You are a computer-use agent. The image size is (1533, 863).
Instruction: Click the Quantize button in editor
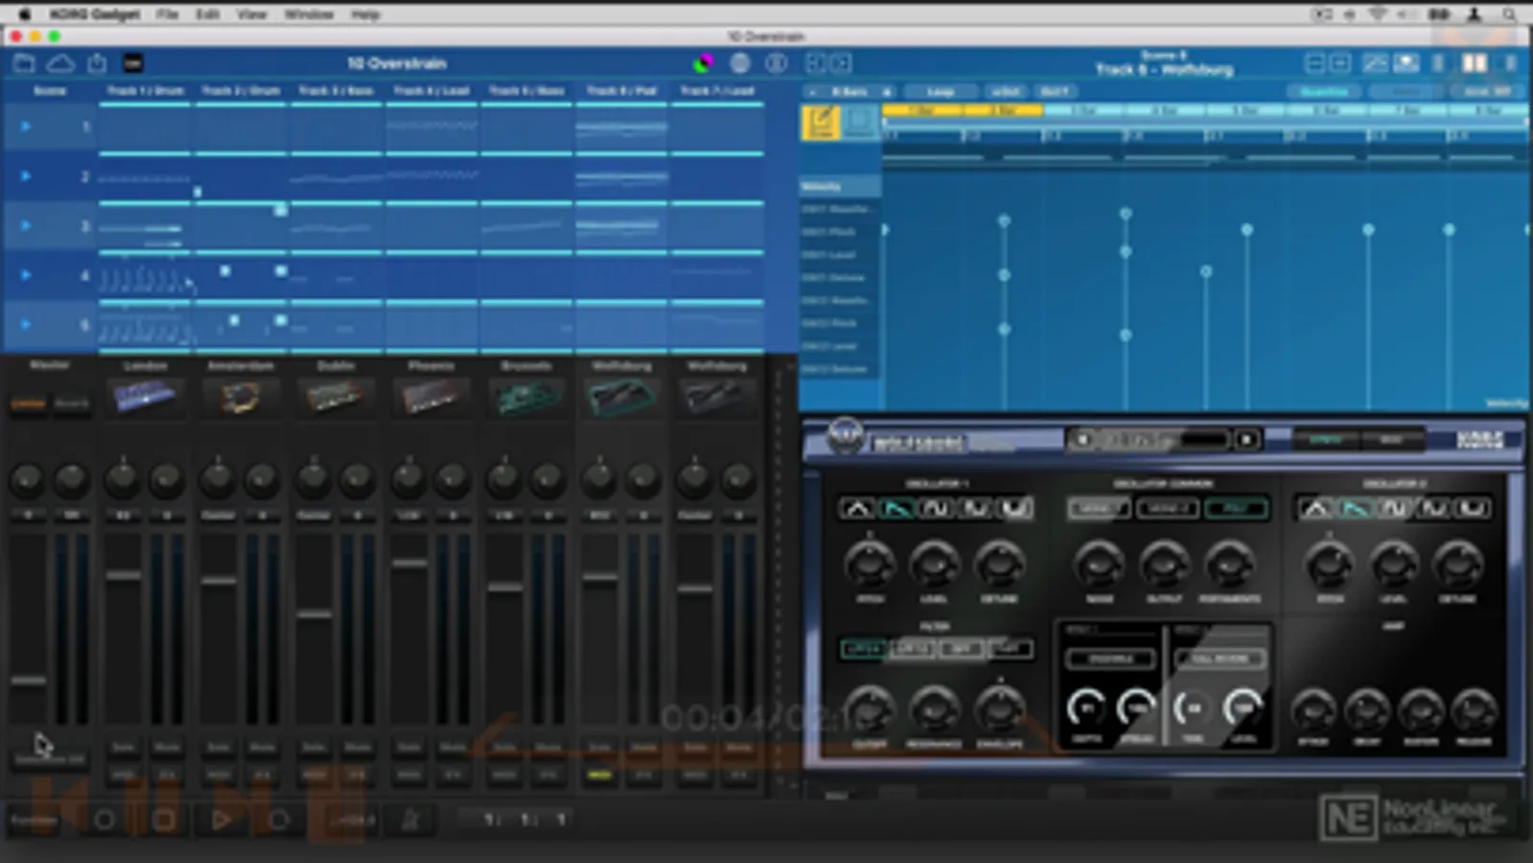pos(1324,92)
